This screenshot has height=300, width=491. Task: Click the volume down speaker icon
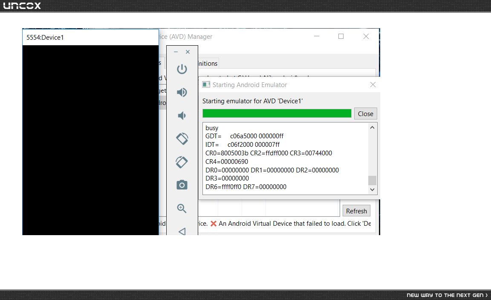click(182, 116)
